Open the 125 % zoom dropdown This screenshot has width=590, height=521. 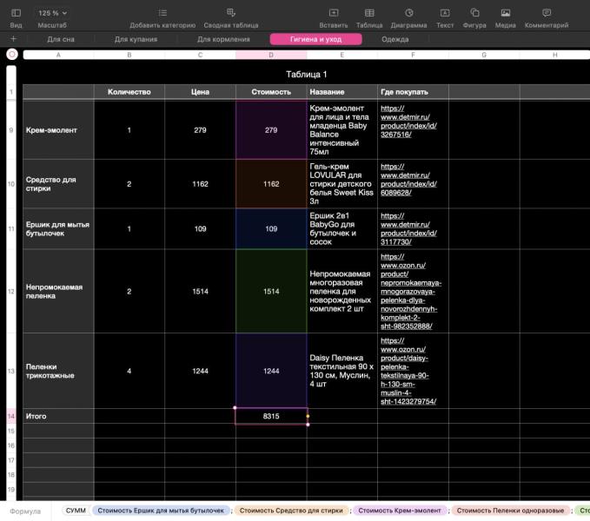click(52, 13)
